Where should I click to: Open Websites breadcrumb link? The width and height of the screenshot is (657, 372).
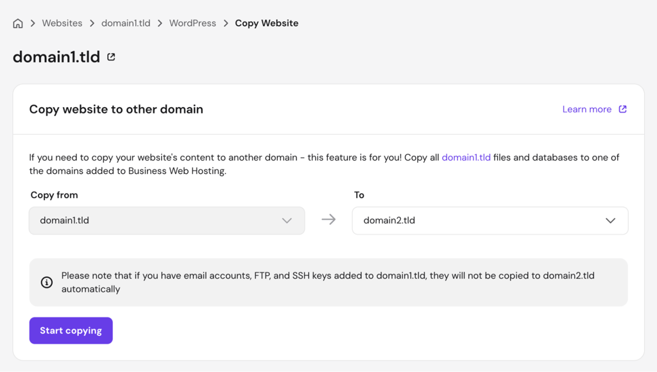(x=62, y=24)
